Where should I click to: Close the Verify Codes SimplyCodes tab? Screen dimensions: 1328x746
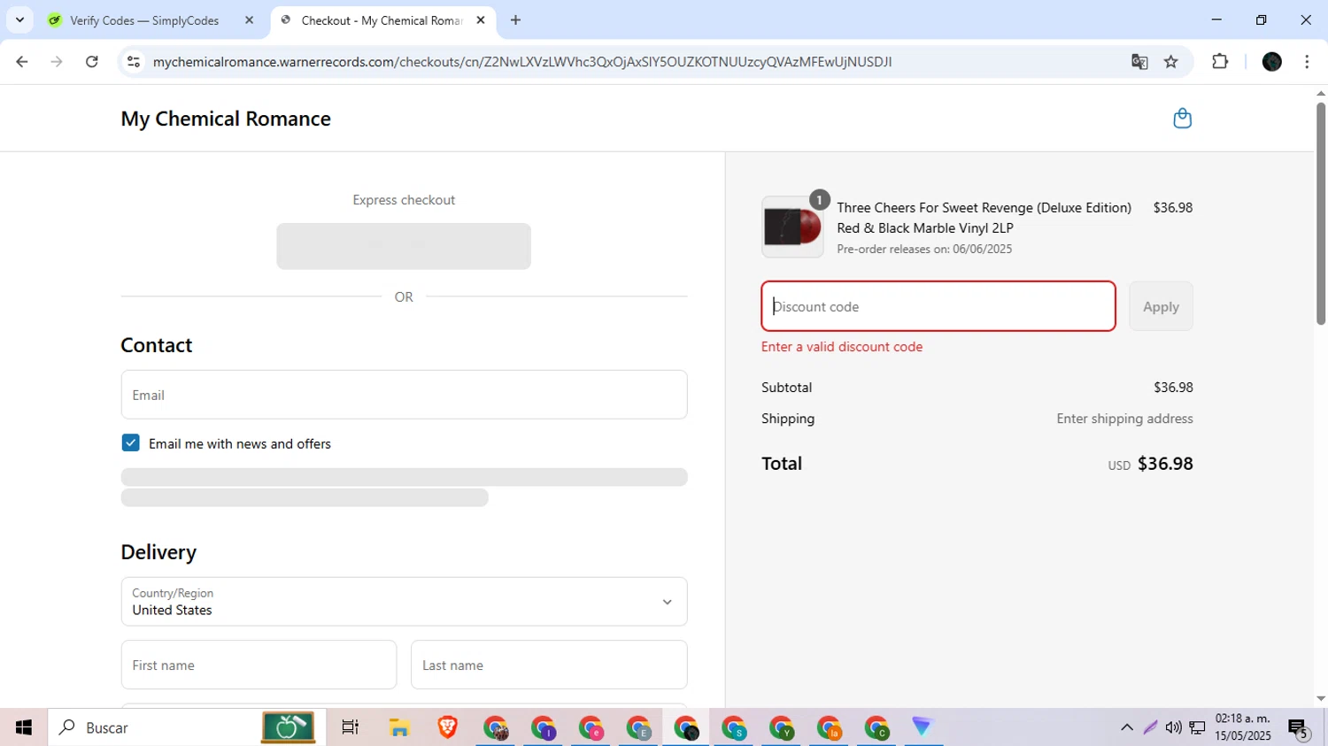pyautogui.click(x=250, y=19)
